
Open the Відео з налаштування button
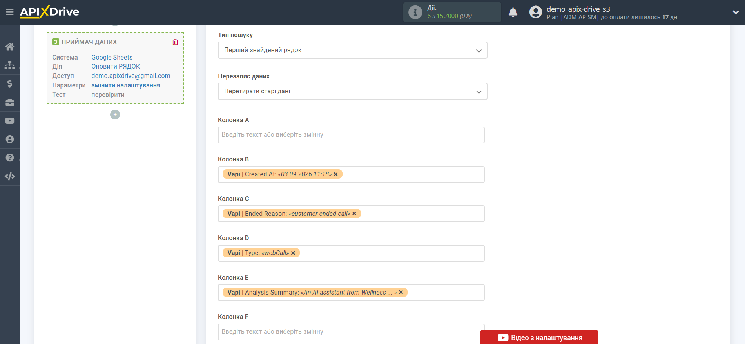coord(539,337)
